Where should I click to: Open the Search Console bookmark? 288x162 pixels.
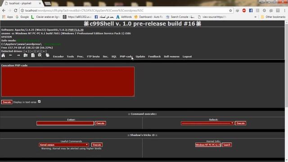coord(180,17)
